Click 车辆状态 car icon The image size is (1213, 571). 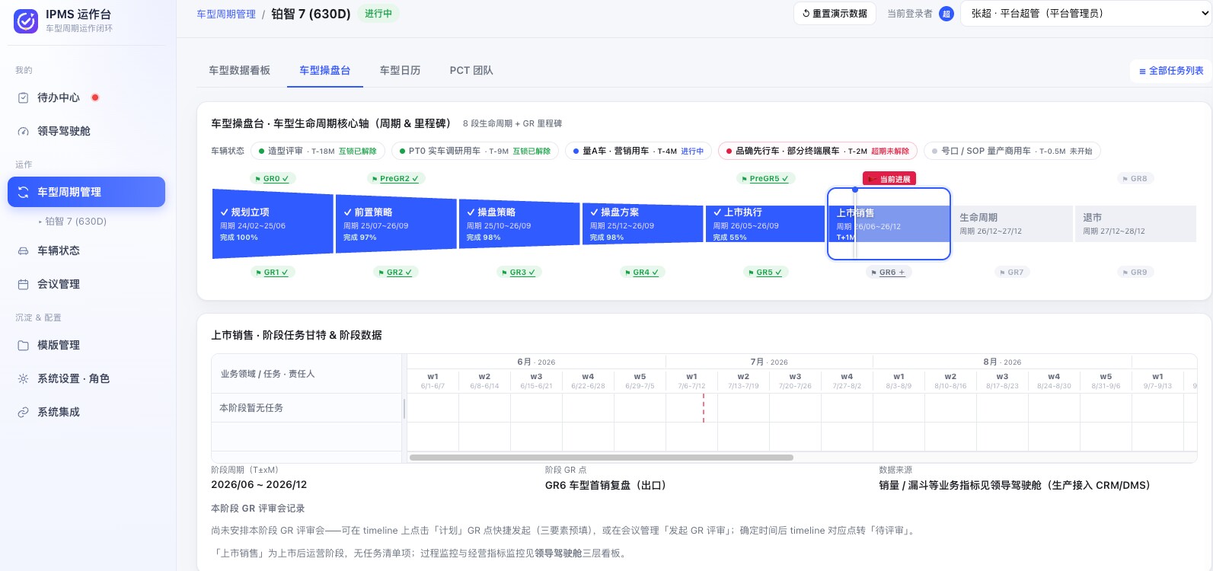coord(23,250)
